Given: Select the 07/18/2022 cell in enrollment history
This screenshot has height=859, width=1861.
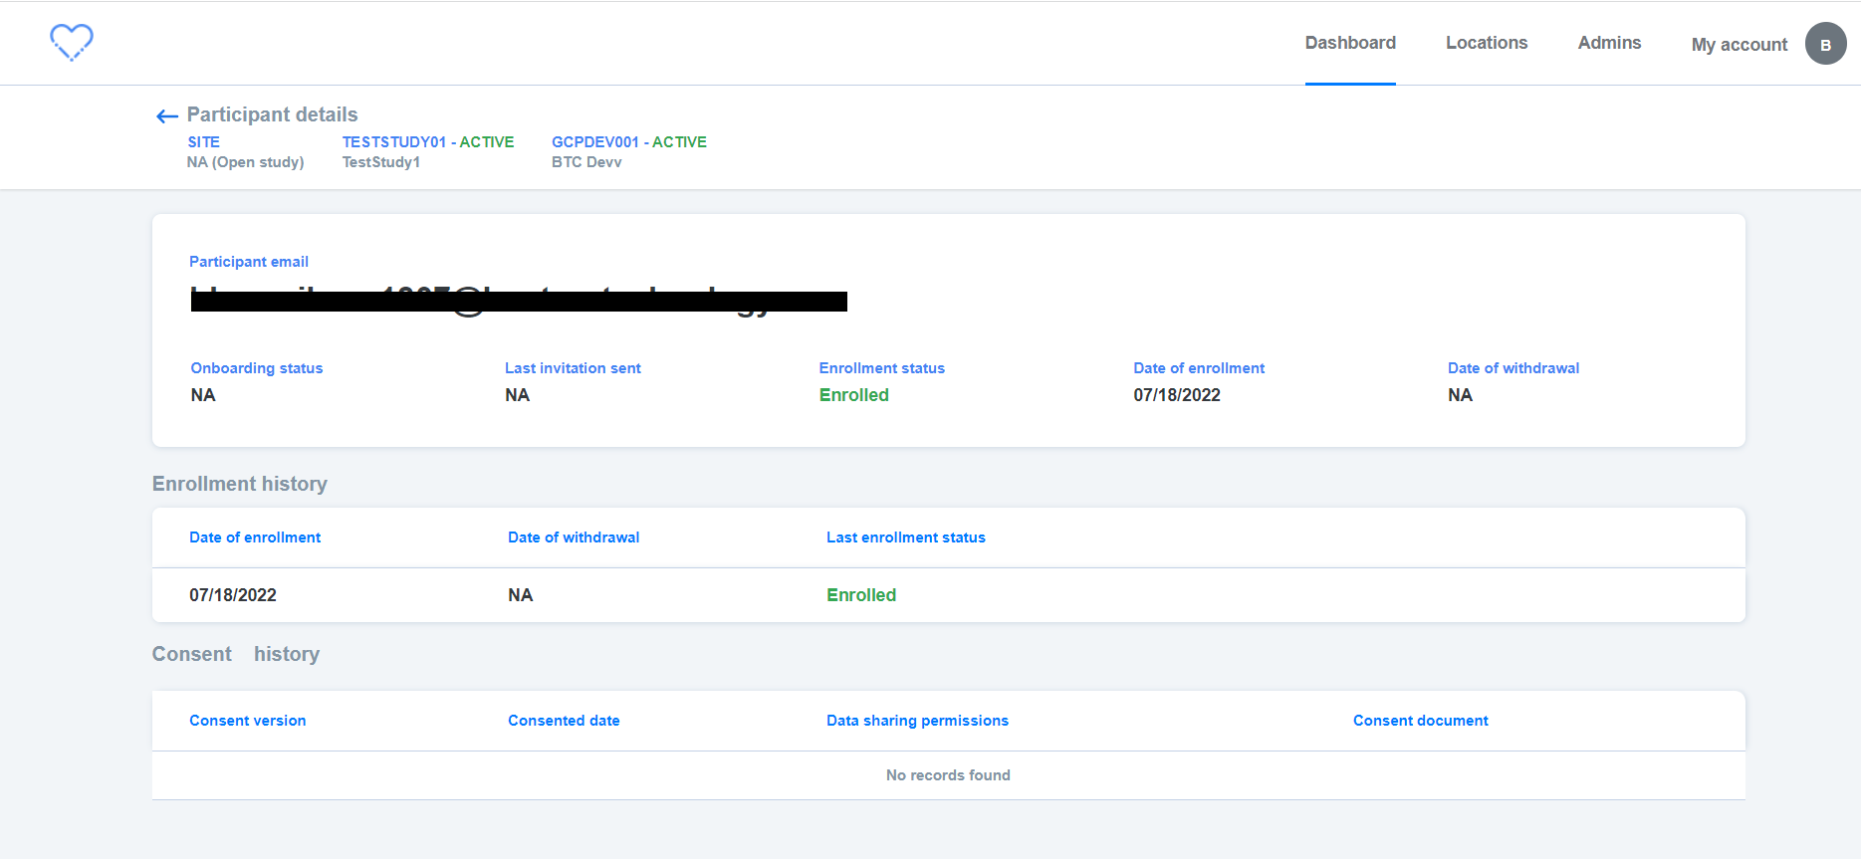Looking at the screenshot, I should (x=233, y=595).
